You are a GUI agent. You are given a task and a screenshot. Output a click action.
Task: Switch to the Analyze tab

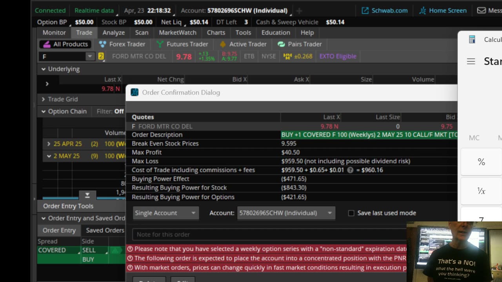[114, 33]
